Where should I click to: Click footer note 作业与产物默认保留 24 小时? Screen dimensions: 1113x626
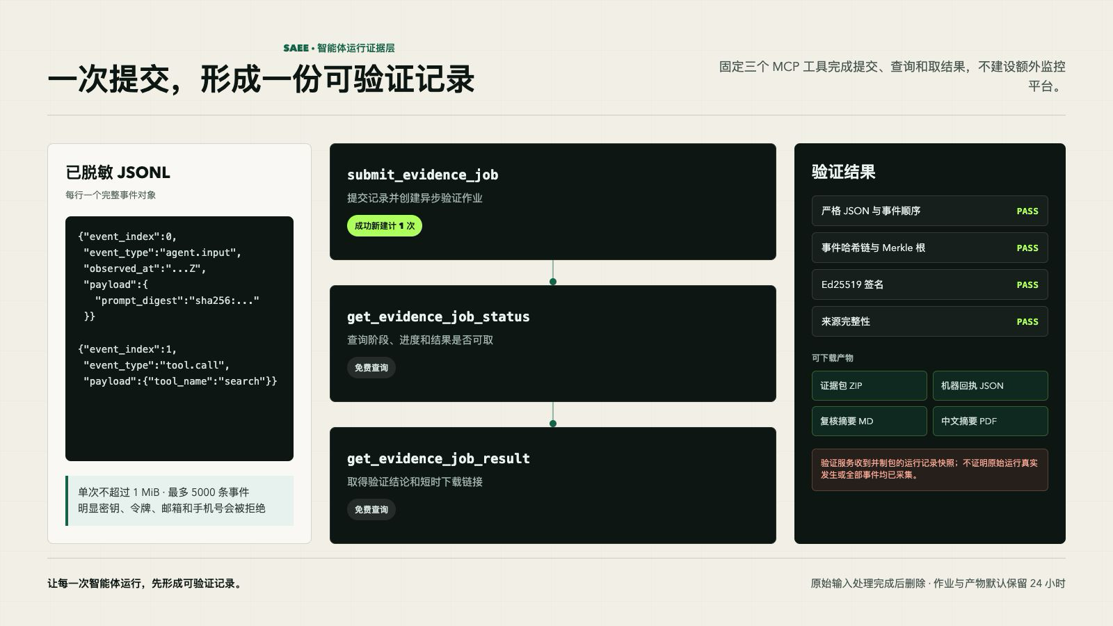tap(999, 584)
